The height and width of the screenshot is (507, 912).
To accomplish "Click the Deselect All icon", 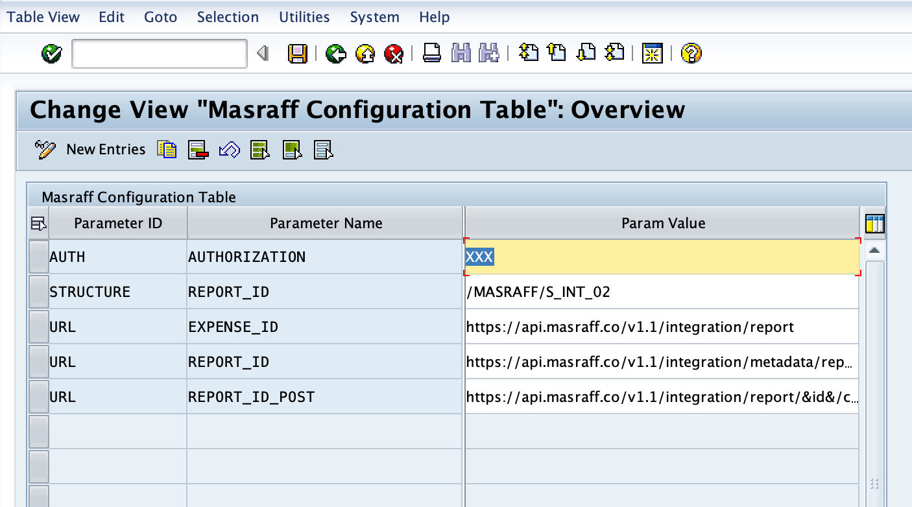I will click(323, 150).
